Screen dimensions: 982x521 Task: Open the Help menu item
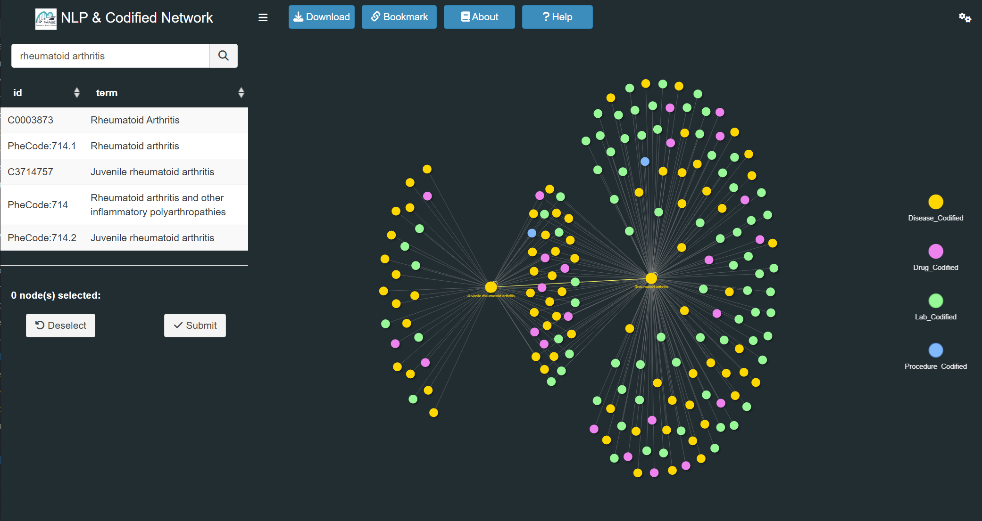pyautogui.click(x=557, y=17)
